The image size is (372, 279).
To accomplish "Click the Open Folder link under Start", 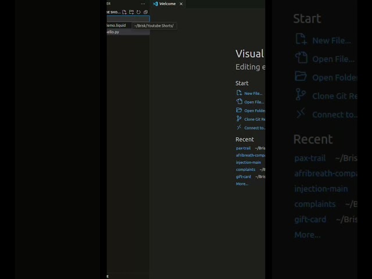I will 255,111.
